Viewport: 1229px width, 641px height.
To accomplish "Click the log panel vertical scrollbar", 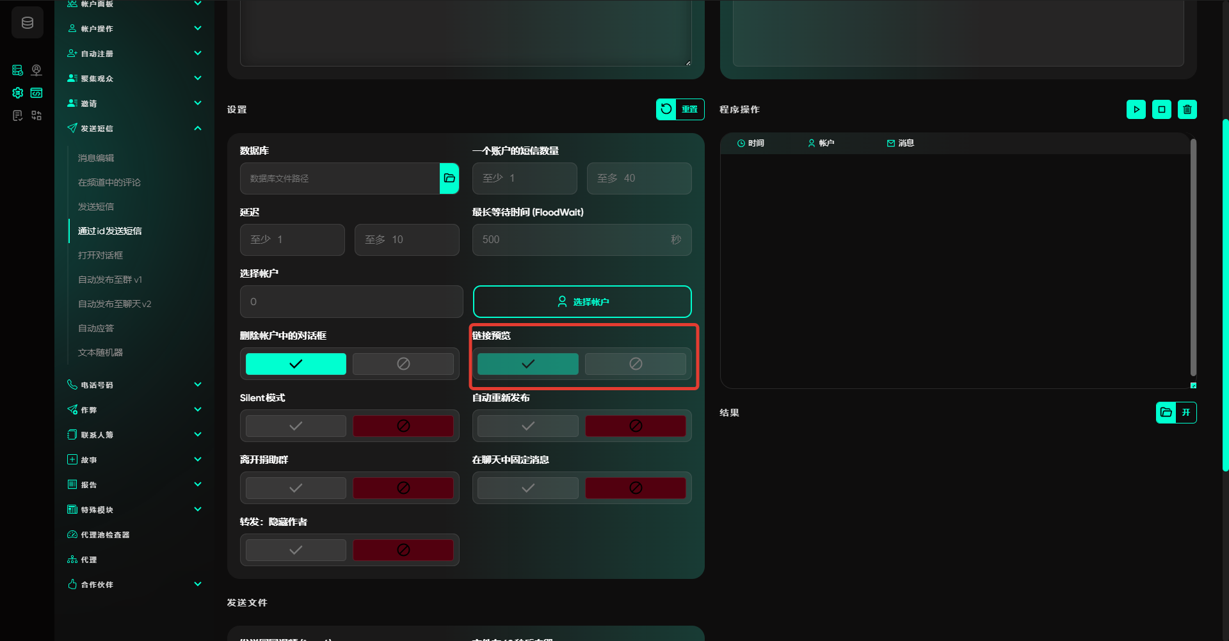I will coord(1193,256).
